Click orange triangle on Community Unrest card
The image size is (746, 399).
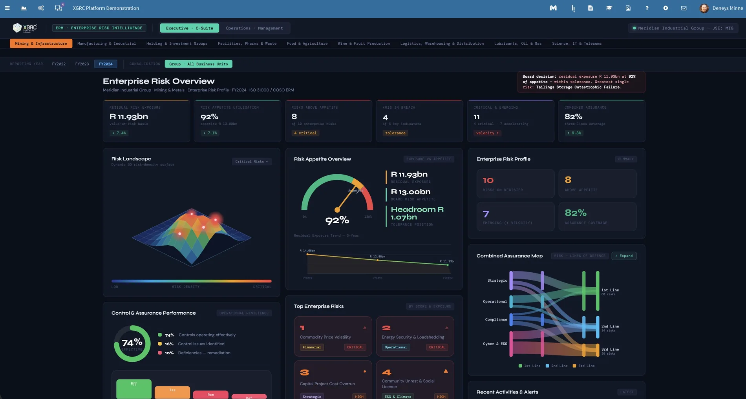point(446,371)
